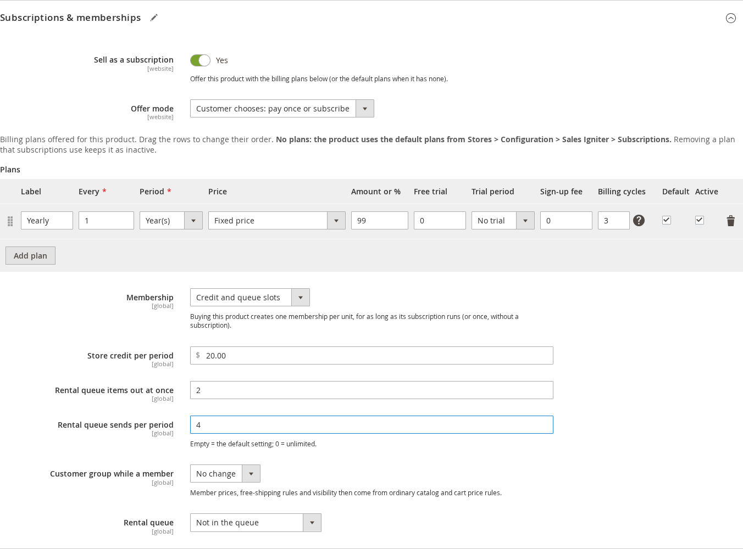This screenshot has width=743, height=549.
Task: Click the Store credit per period label
Action: coord(130,356)
